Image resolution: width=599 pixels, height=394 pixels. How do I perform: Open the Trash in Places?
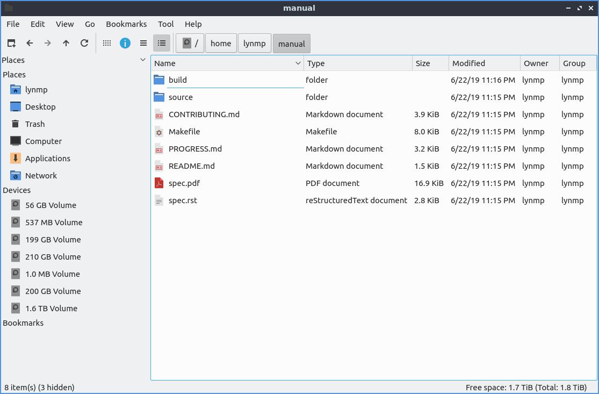point(35,124)
